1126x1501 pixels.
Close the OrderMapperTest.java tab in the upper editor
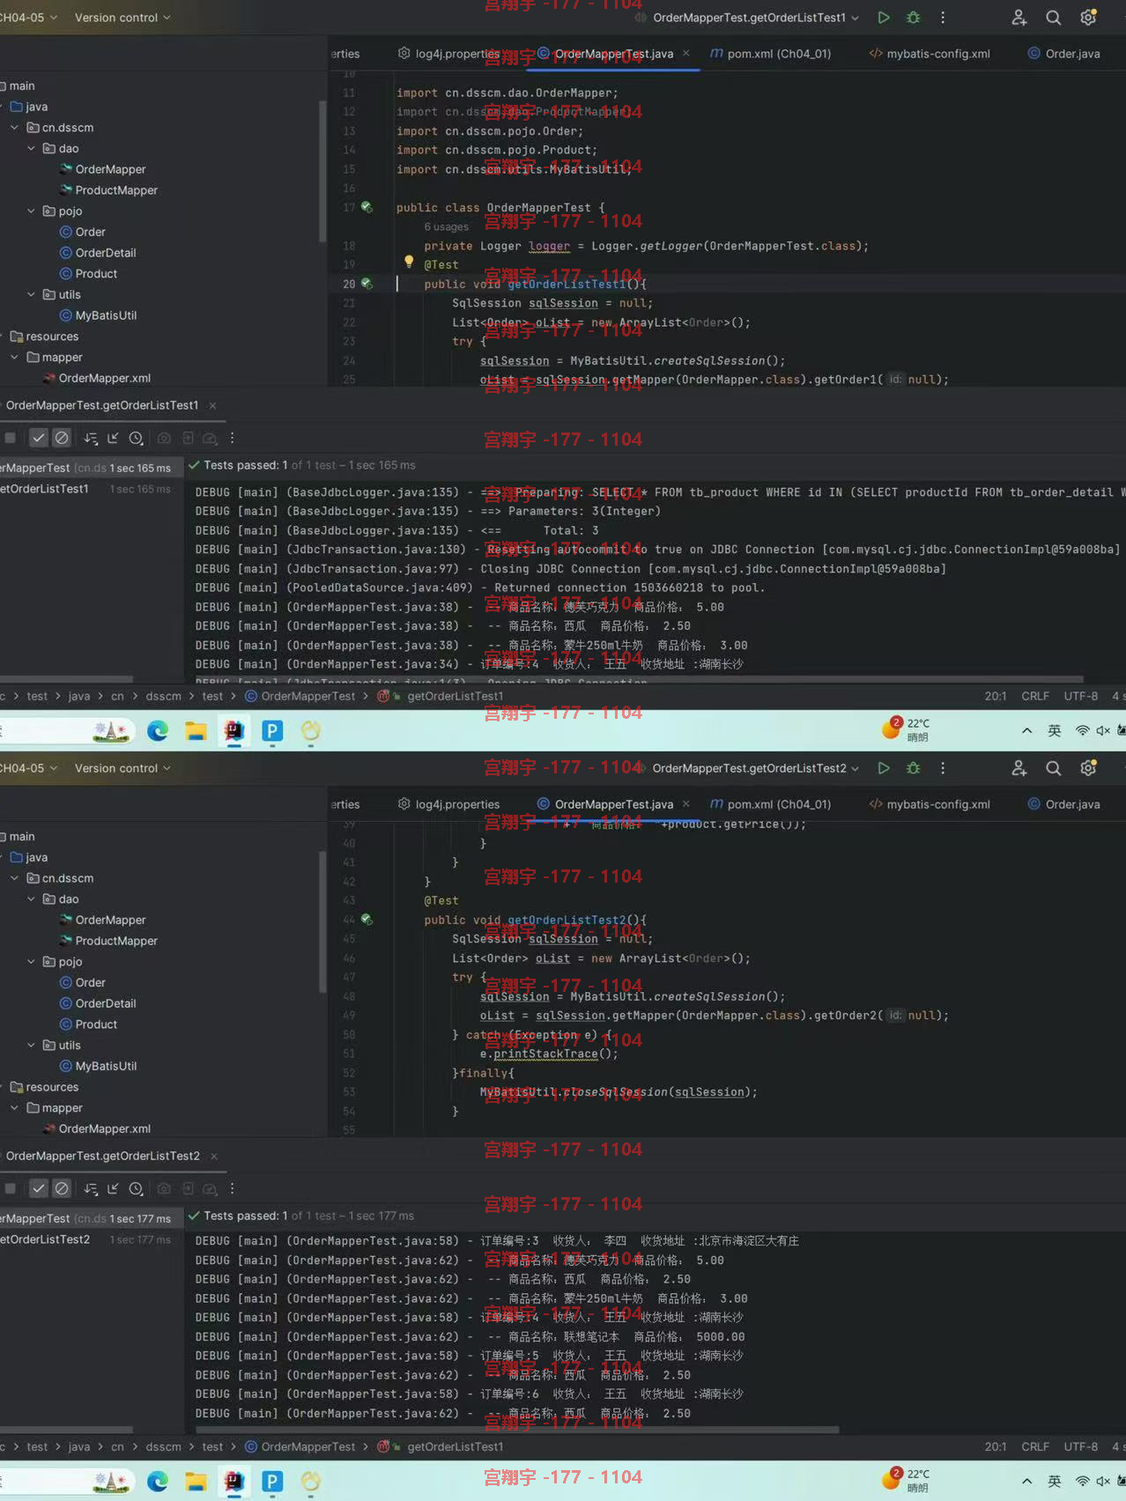(x=686, y=54)
